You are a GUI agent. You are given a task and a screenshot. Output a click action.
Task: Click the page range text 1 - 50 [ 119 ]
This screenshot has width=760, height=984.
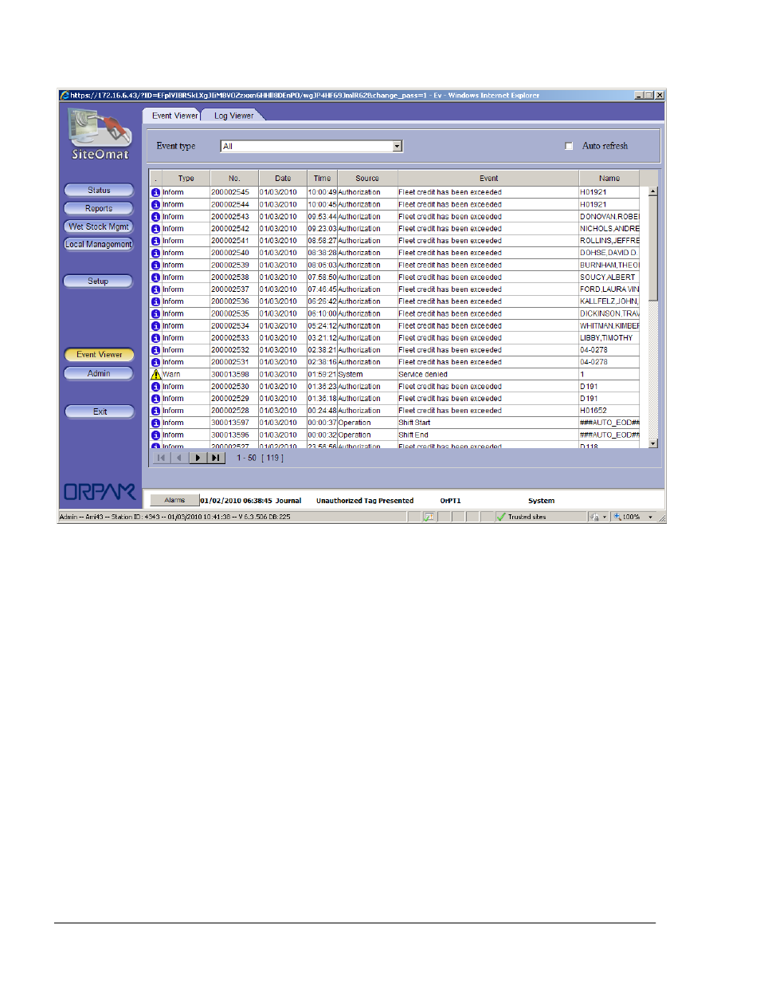[260, 458]
